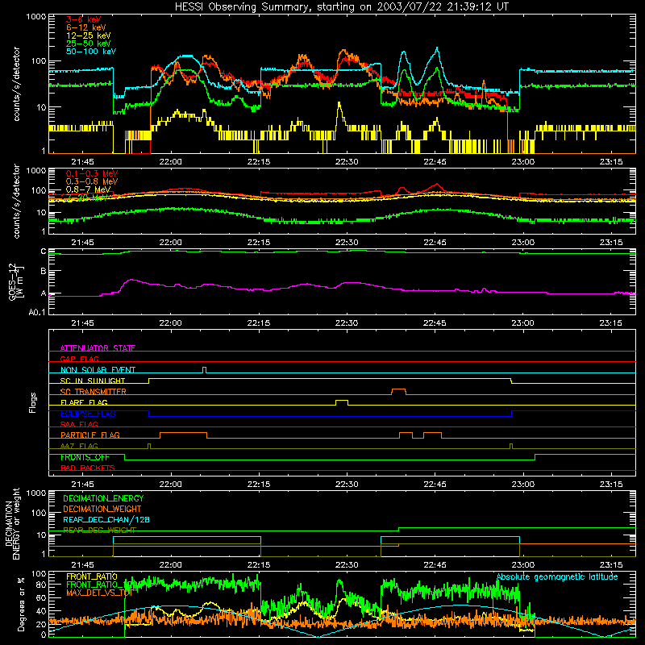
Task: Click the PARTICLE_FLAG label
Action: pos(90,435)
